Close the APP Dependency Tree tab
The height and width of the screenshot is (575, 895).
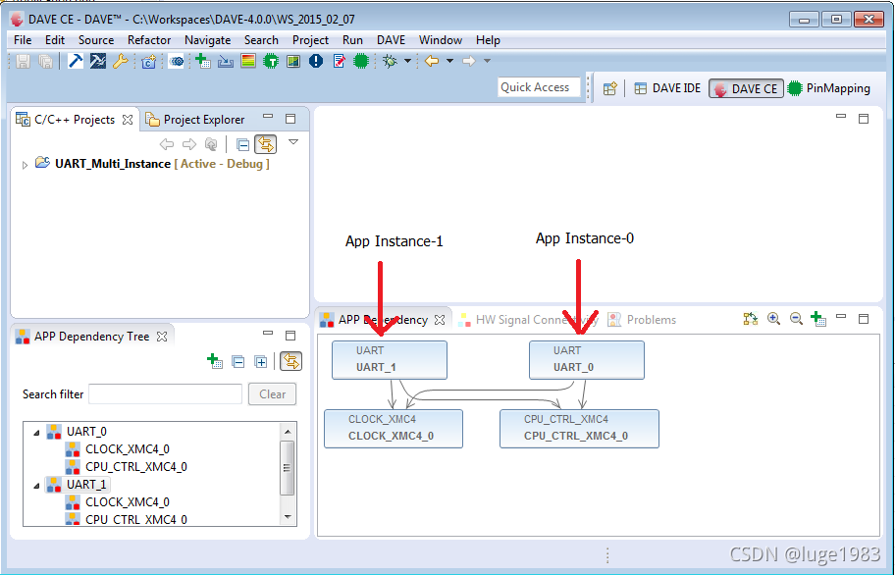click(x=162, y=337)
